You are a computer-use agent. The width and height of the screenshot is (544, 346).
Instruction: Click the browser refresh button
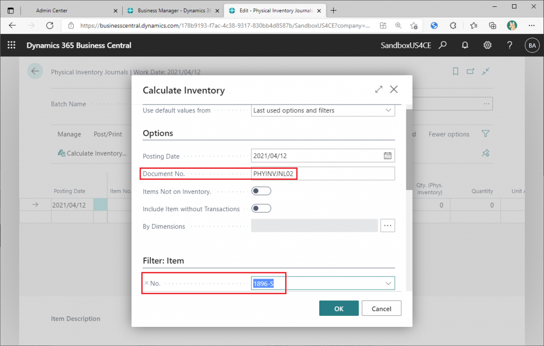50,25
